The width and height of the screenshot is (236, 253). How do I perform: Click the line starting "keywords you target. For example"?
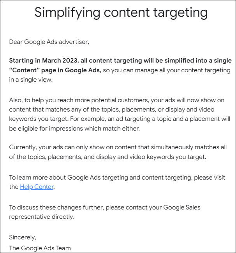click(x=120, y=119)
